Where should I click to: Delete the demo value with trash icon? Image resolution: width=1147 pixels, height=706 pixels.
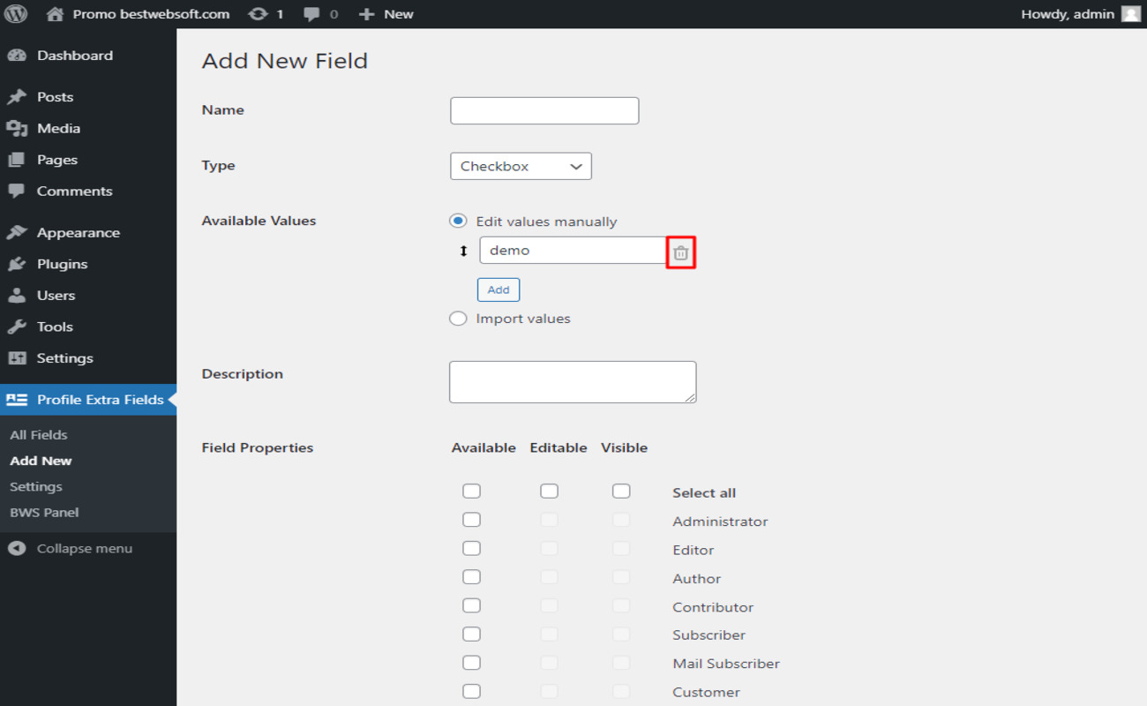680,252
